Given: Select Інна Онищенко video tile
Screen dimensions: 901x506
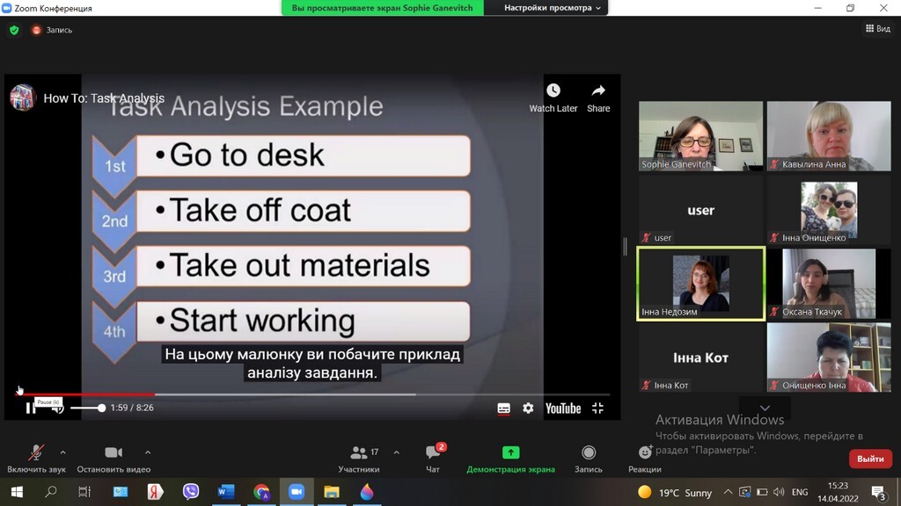Looking at the screenshot, I should (829, 210).
